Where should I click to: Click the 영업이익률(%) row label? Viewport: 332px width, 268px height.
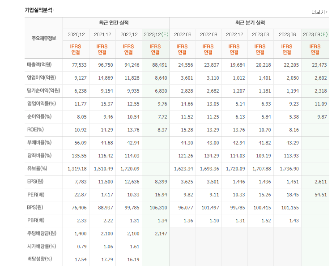click(x=42, y=103)
